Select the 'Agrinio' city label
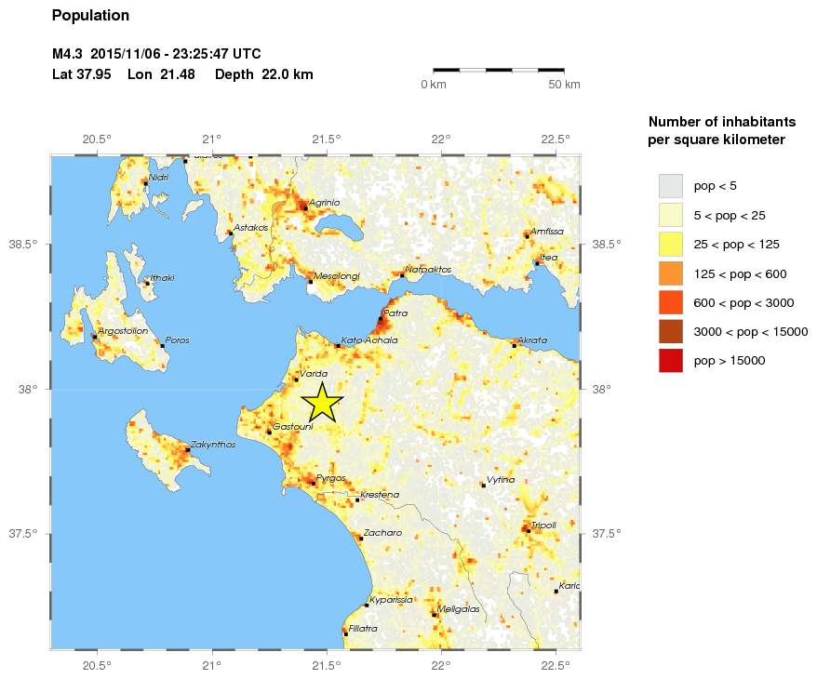This screenshot has height=679, width=817. 324,203
